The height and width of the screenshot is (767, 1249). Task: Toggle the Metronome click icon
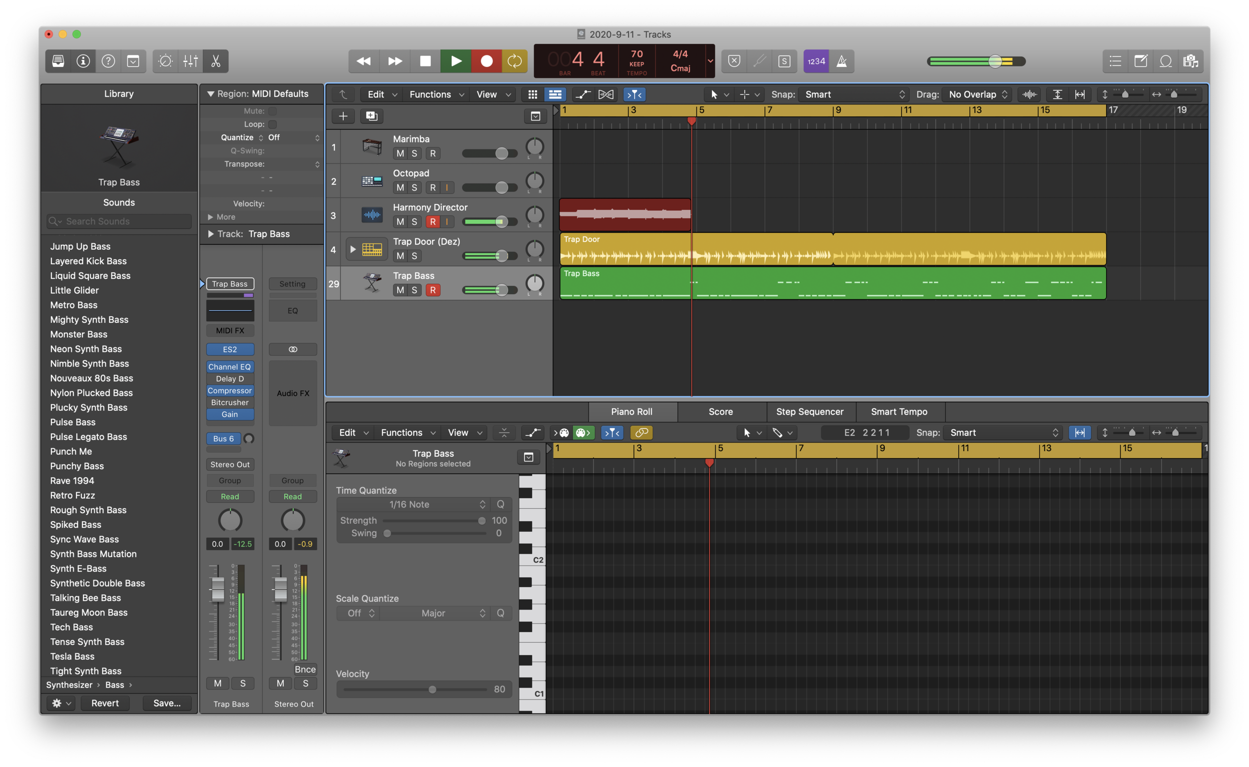(841, 61)
